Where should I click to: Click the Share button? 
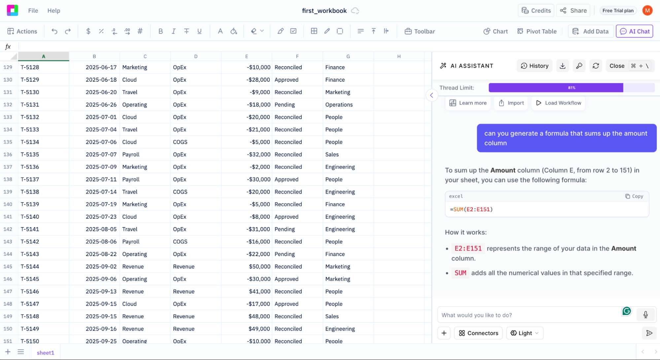pos(573,11)
